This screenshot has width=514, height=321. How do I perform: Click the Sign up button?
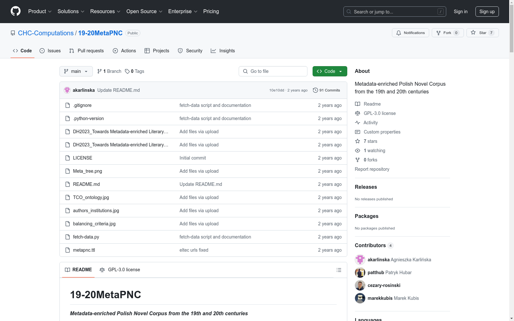click(x=487, y=12)
